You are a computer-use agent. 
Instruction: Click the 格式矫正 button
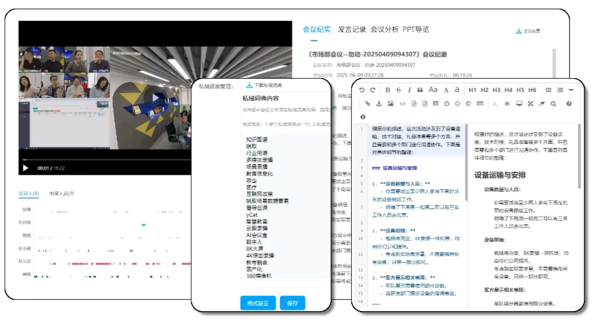(258, 303)
